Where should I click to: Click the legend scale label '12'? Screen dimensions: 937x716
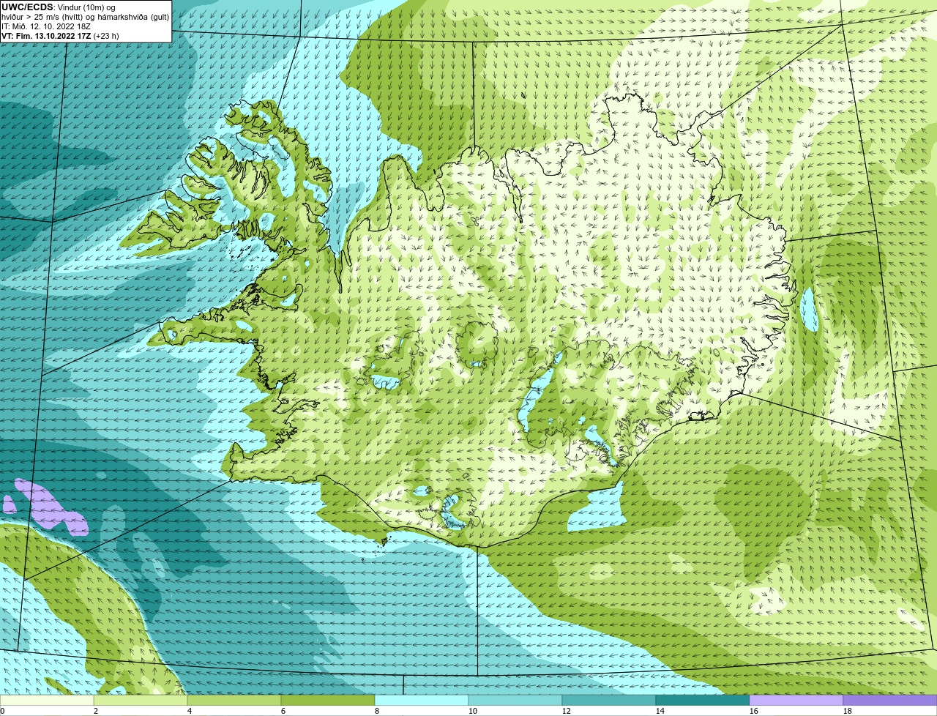click(x=567, y=711)
